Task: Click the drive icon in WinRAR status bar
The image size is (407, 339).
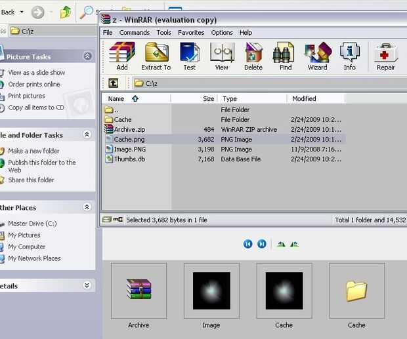Action: (106, 220)
